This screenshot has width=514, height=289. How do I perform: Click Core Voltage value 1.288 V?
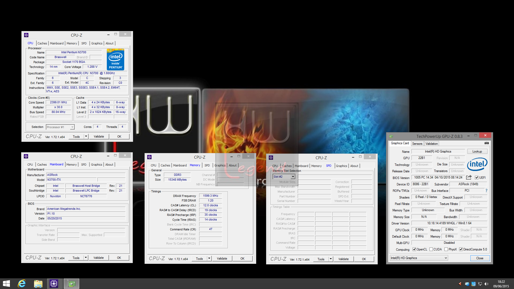[92, 67]
